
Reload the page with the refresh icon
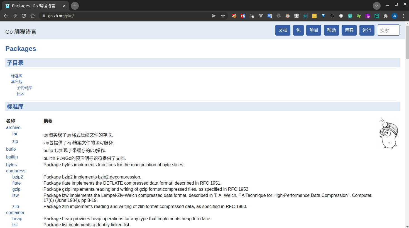(24, 16)
